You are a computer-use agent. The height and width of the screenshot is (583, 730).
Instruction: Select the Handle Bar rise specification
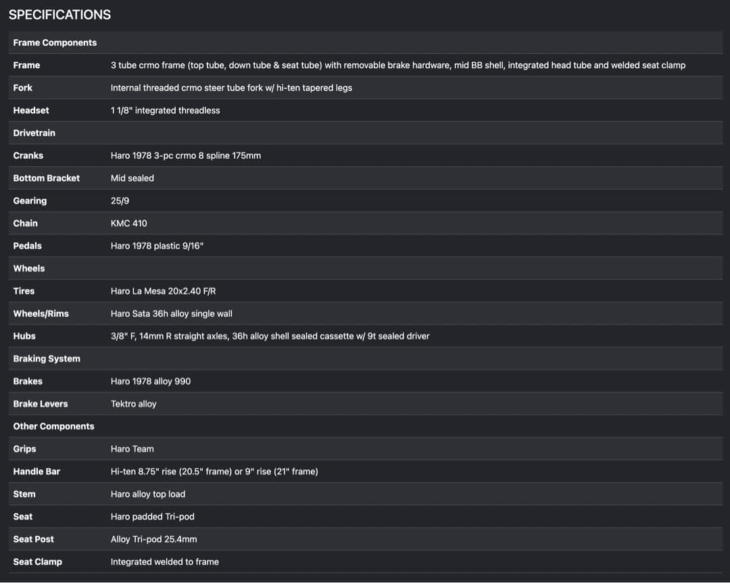pyautogui.click(x=215, y=472)
